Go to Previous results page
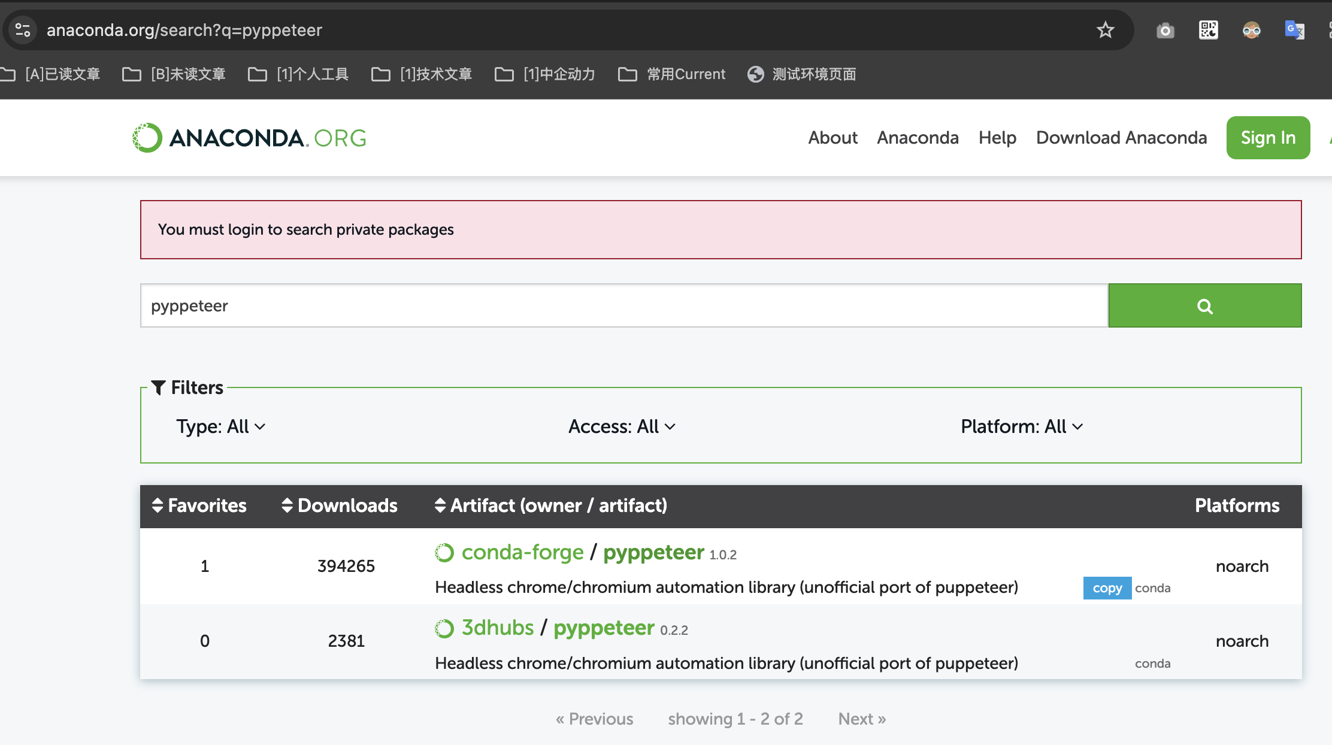Screen dimensions: 1332x745 (x=594, y=719)
